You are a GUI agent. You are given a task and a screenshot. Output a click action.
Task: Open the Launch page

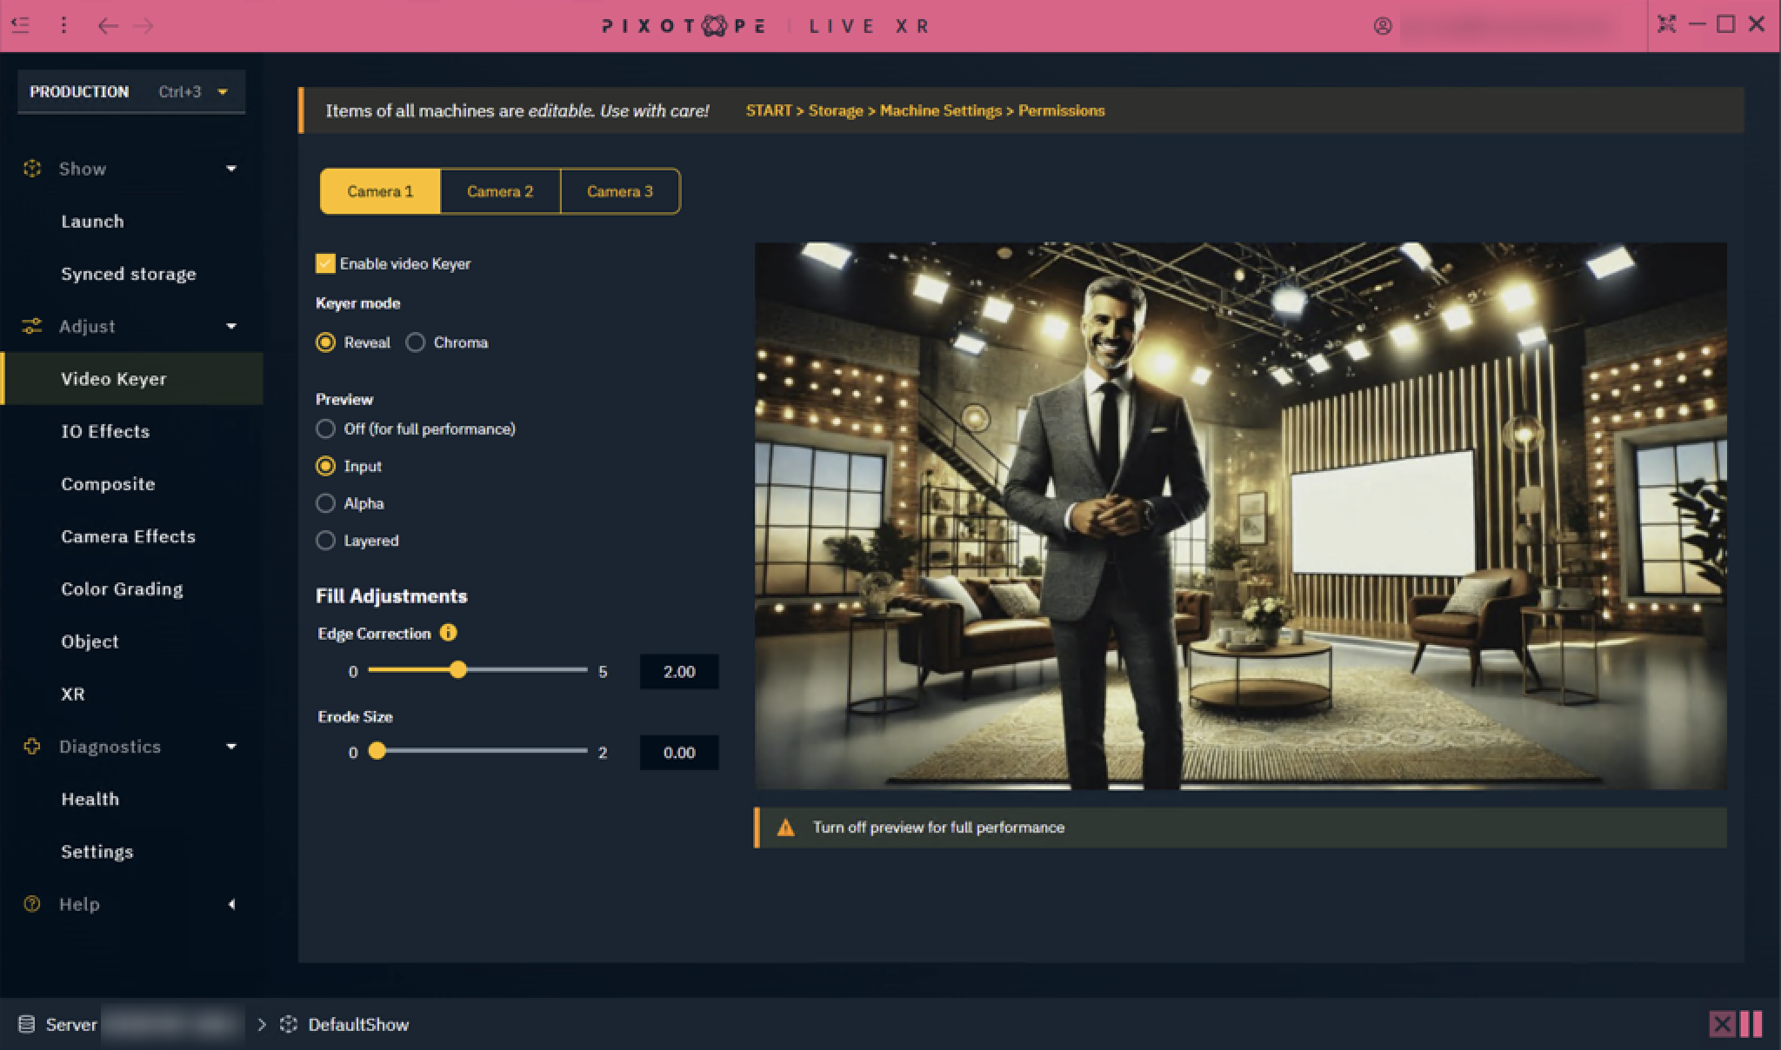(x=92, y=222)
